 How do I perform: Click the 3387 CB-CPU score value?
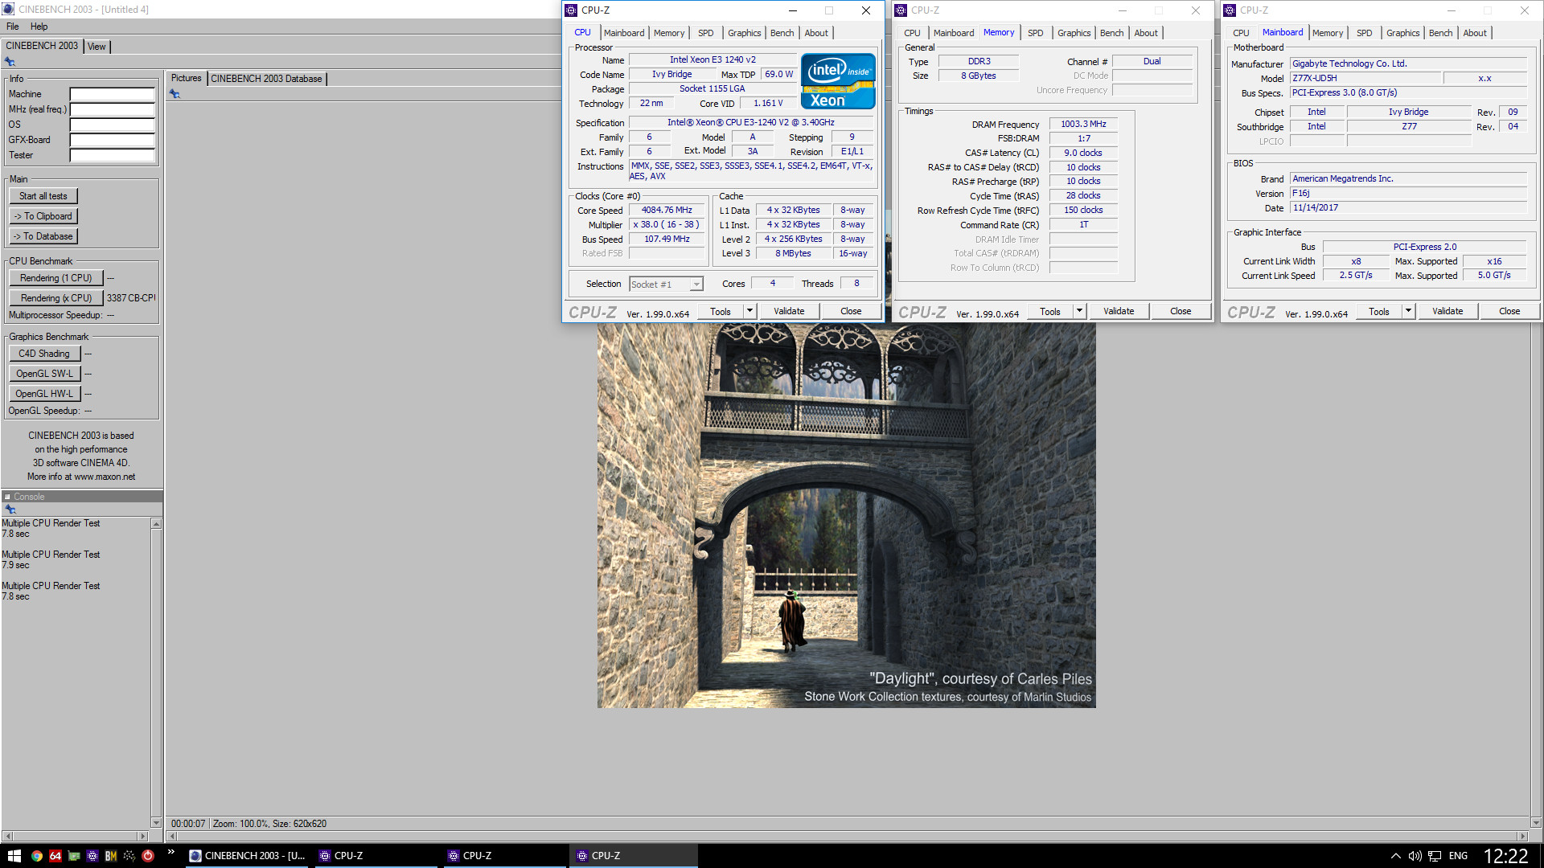pyautogui.click(x=131, y=298)
